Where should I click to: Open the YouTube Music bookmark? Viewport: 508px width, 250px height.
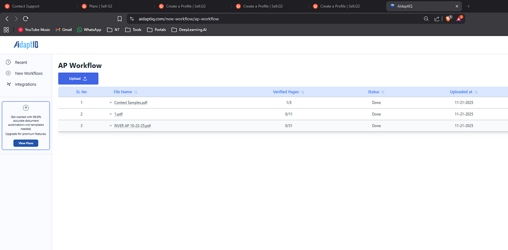click(x=34, y=30)
